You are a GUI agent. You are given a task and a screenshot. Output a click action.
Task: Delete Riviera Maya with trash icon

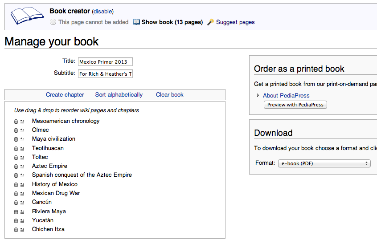coord(16,212)
